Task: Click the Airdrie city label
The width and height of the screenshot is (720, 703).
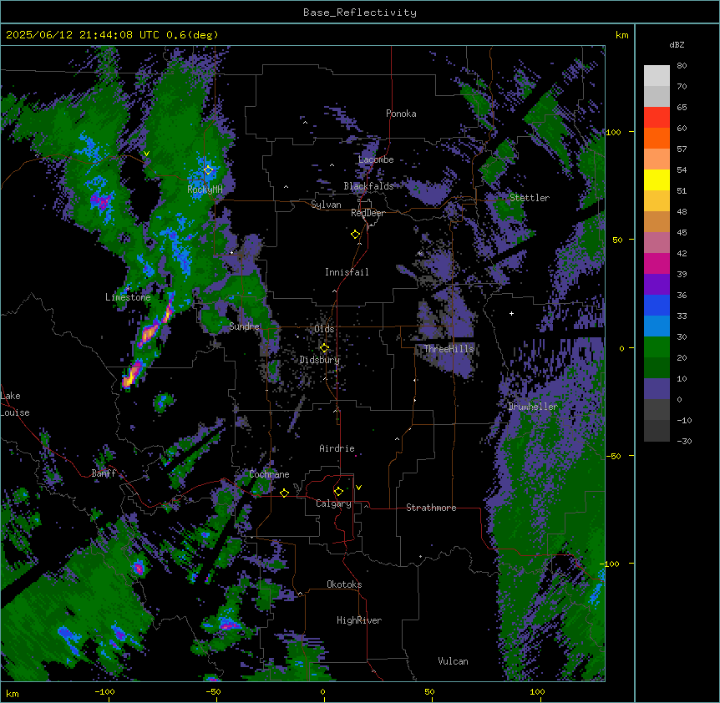Action: pos(337,448)
